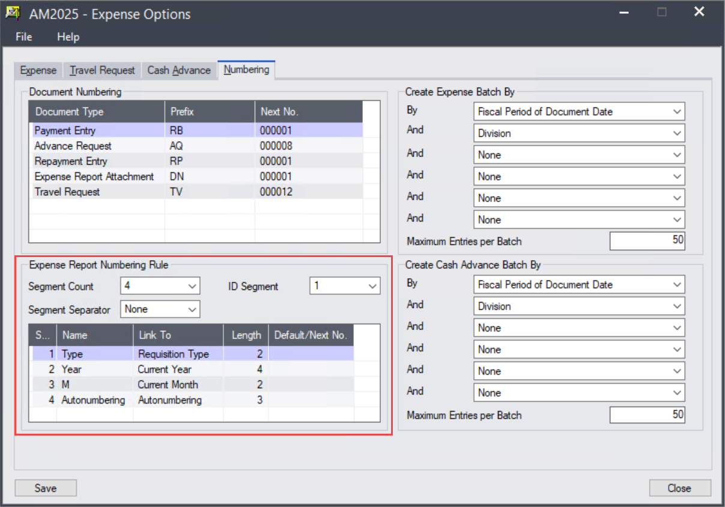Select the Numbering tab
The width and height of the screenshot is (725, 507).
tap(246, 69)
